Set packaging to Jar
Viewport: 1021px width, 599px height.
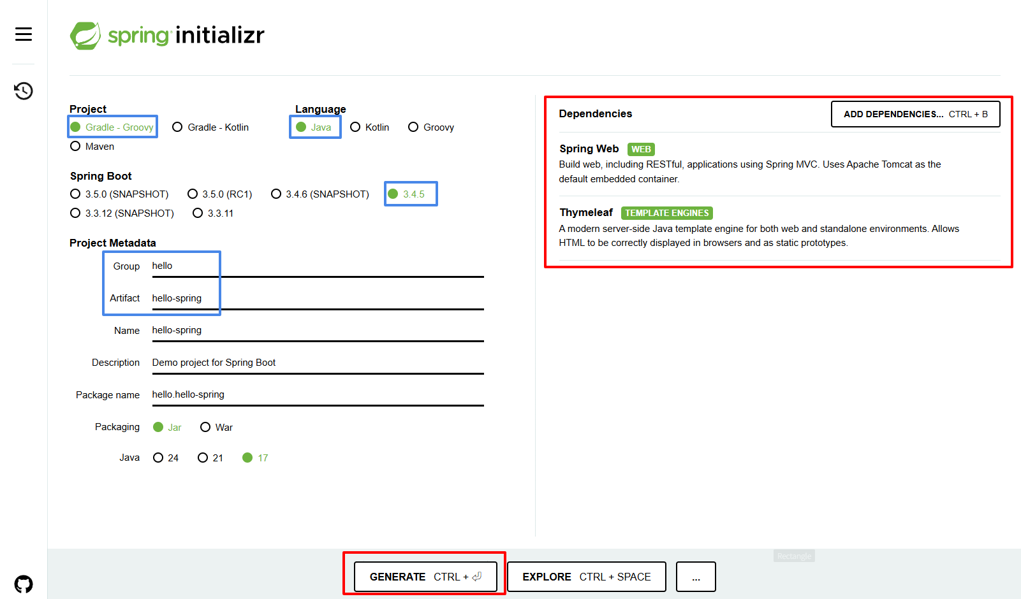[x=167, y=427]
